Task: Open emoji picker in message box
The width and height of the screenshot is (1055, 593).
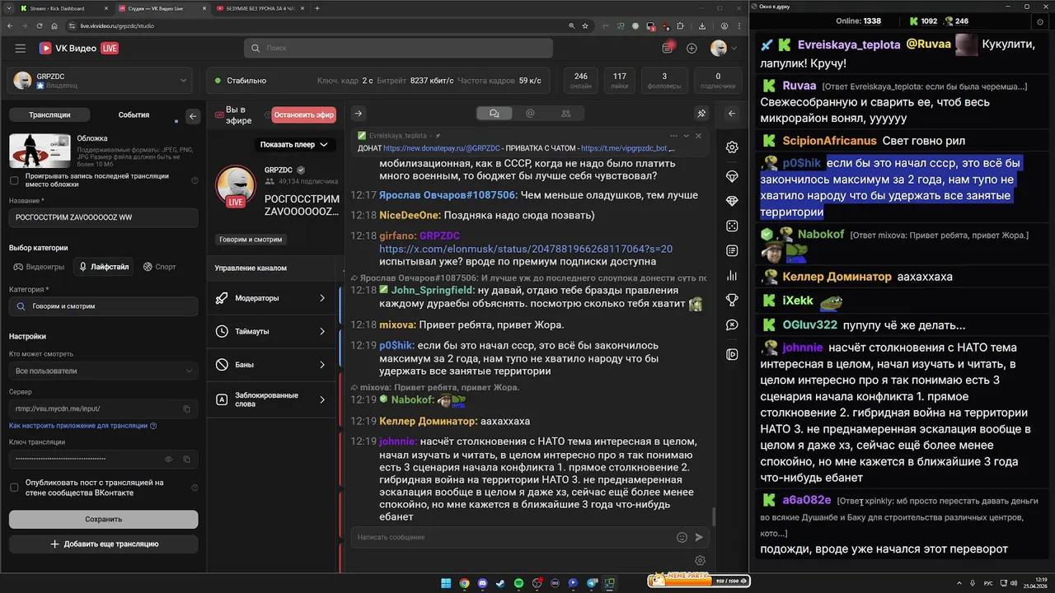Action: tap(682, 537)
